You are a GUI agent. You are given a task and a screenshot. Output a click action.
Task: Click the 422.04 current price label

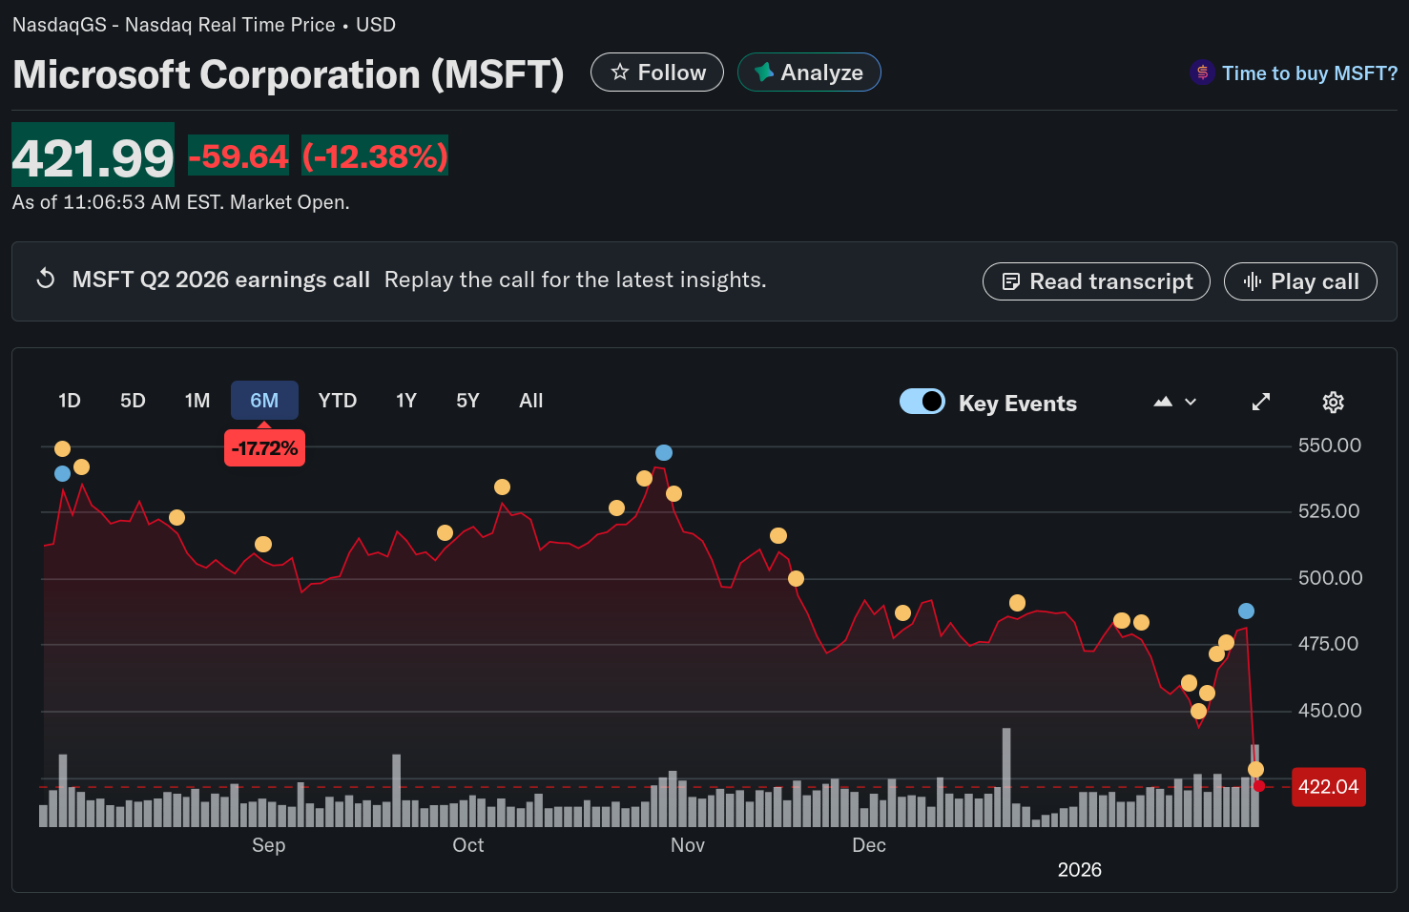(1328, 787)
